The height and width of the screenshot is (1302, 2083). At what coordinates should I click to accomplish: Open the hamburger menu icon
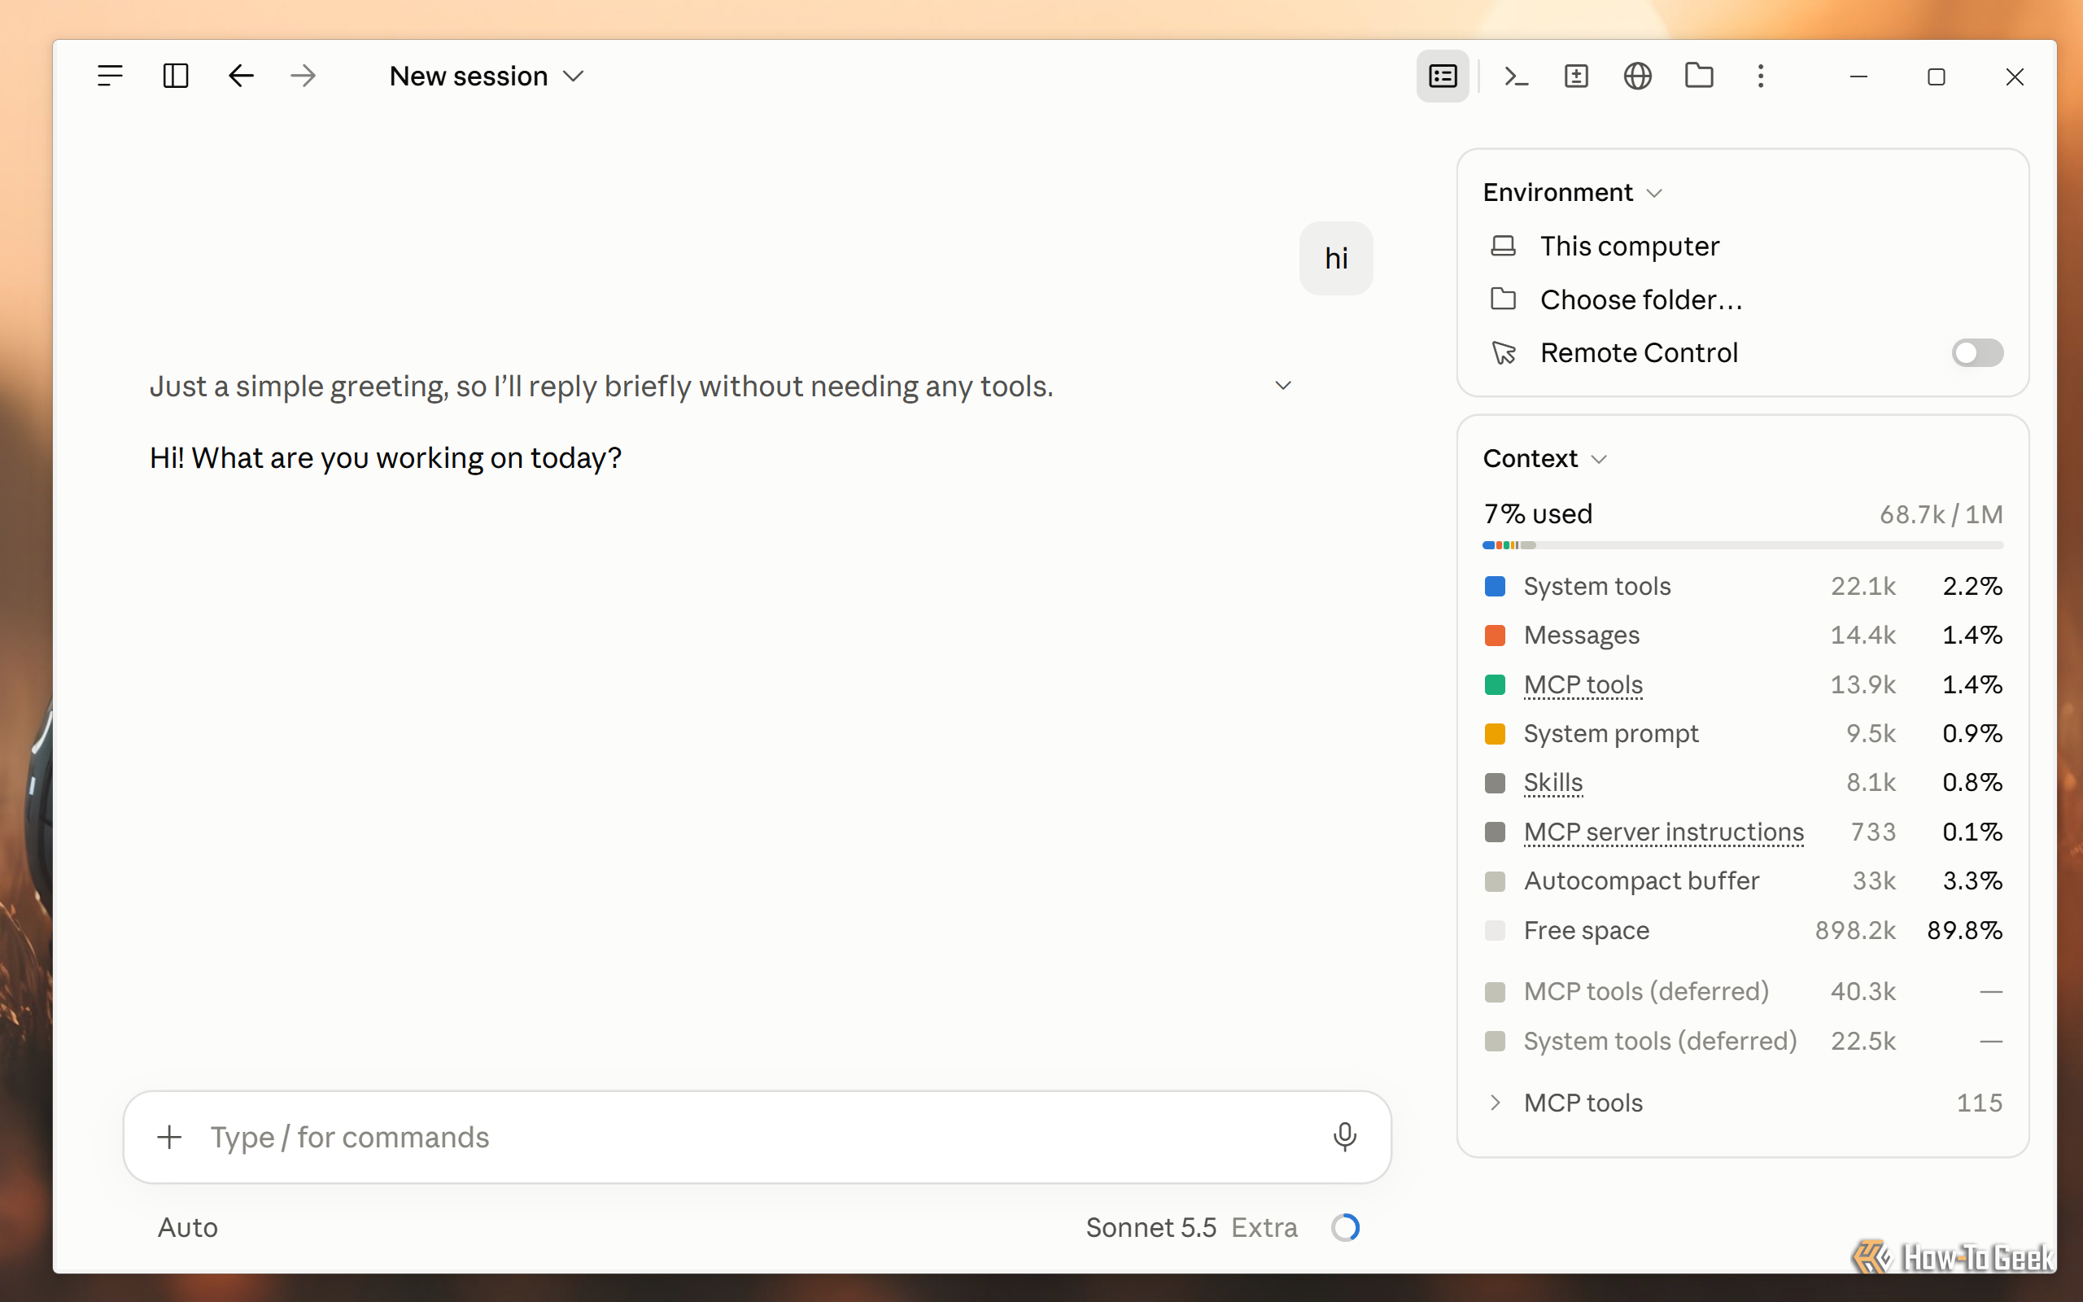[x=110, y=76]
